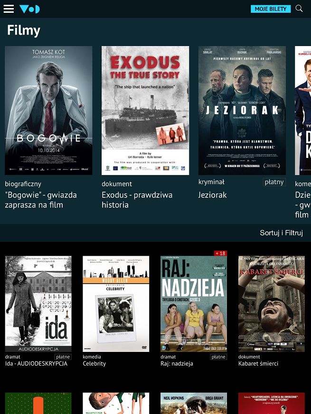The image size is (311, 414).
Task: Click the MOJE BILETY button
Action: point(271,9)
